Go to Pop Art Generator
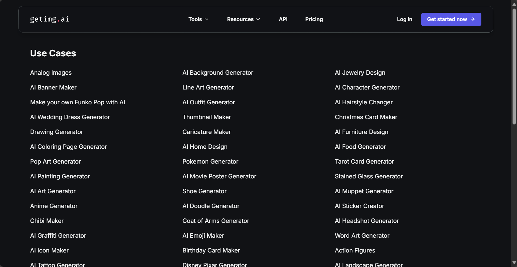517x267 pixels. 55,162
